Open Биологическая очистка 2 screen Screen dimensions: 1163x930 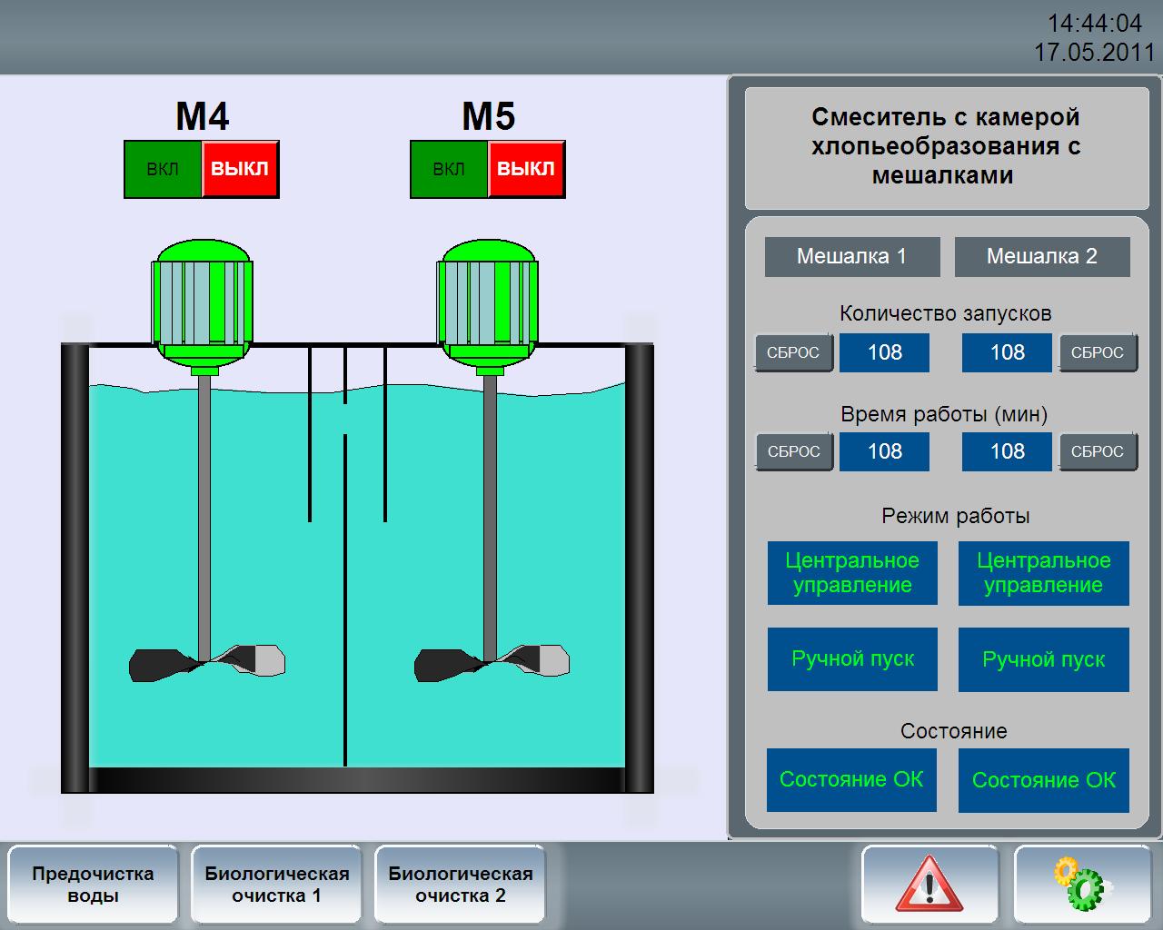coord(460,885)
